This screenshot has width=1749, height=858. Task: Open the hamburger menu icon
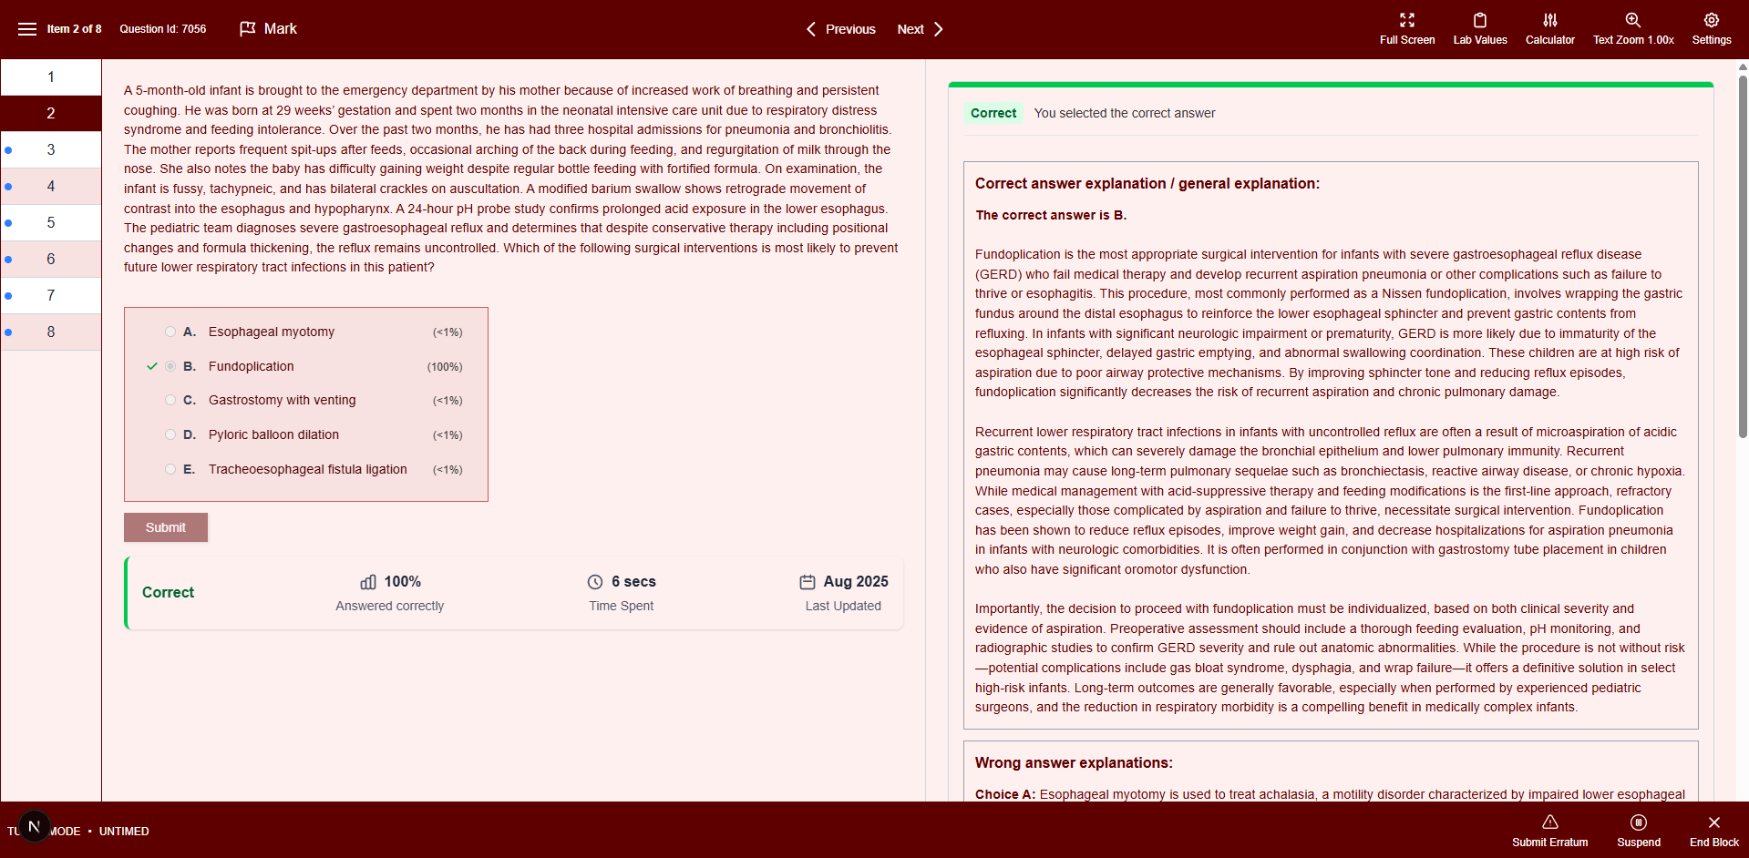(x=27, y=29)
